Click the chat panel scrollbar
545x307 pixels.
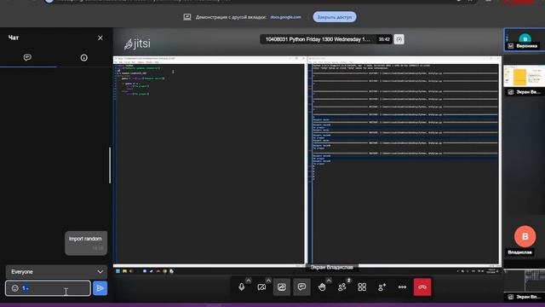pos(110,165)
